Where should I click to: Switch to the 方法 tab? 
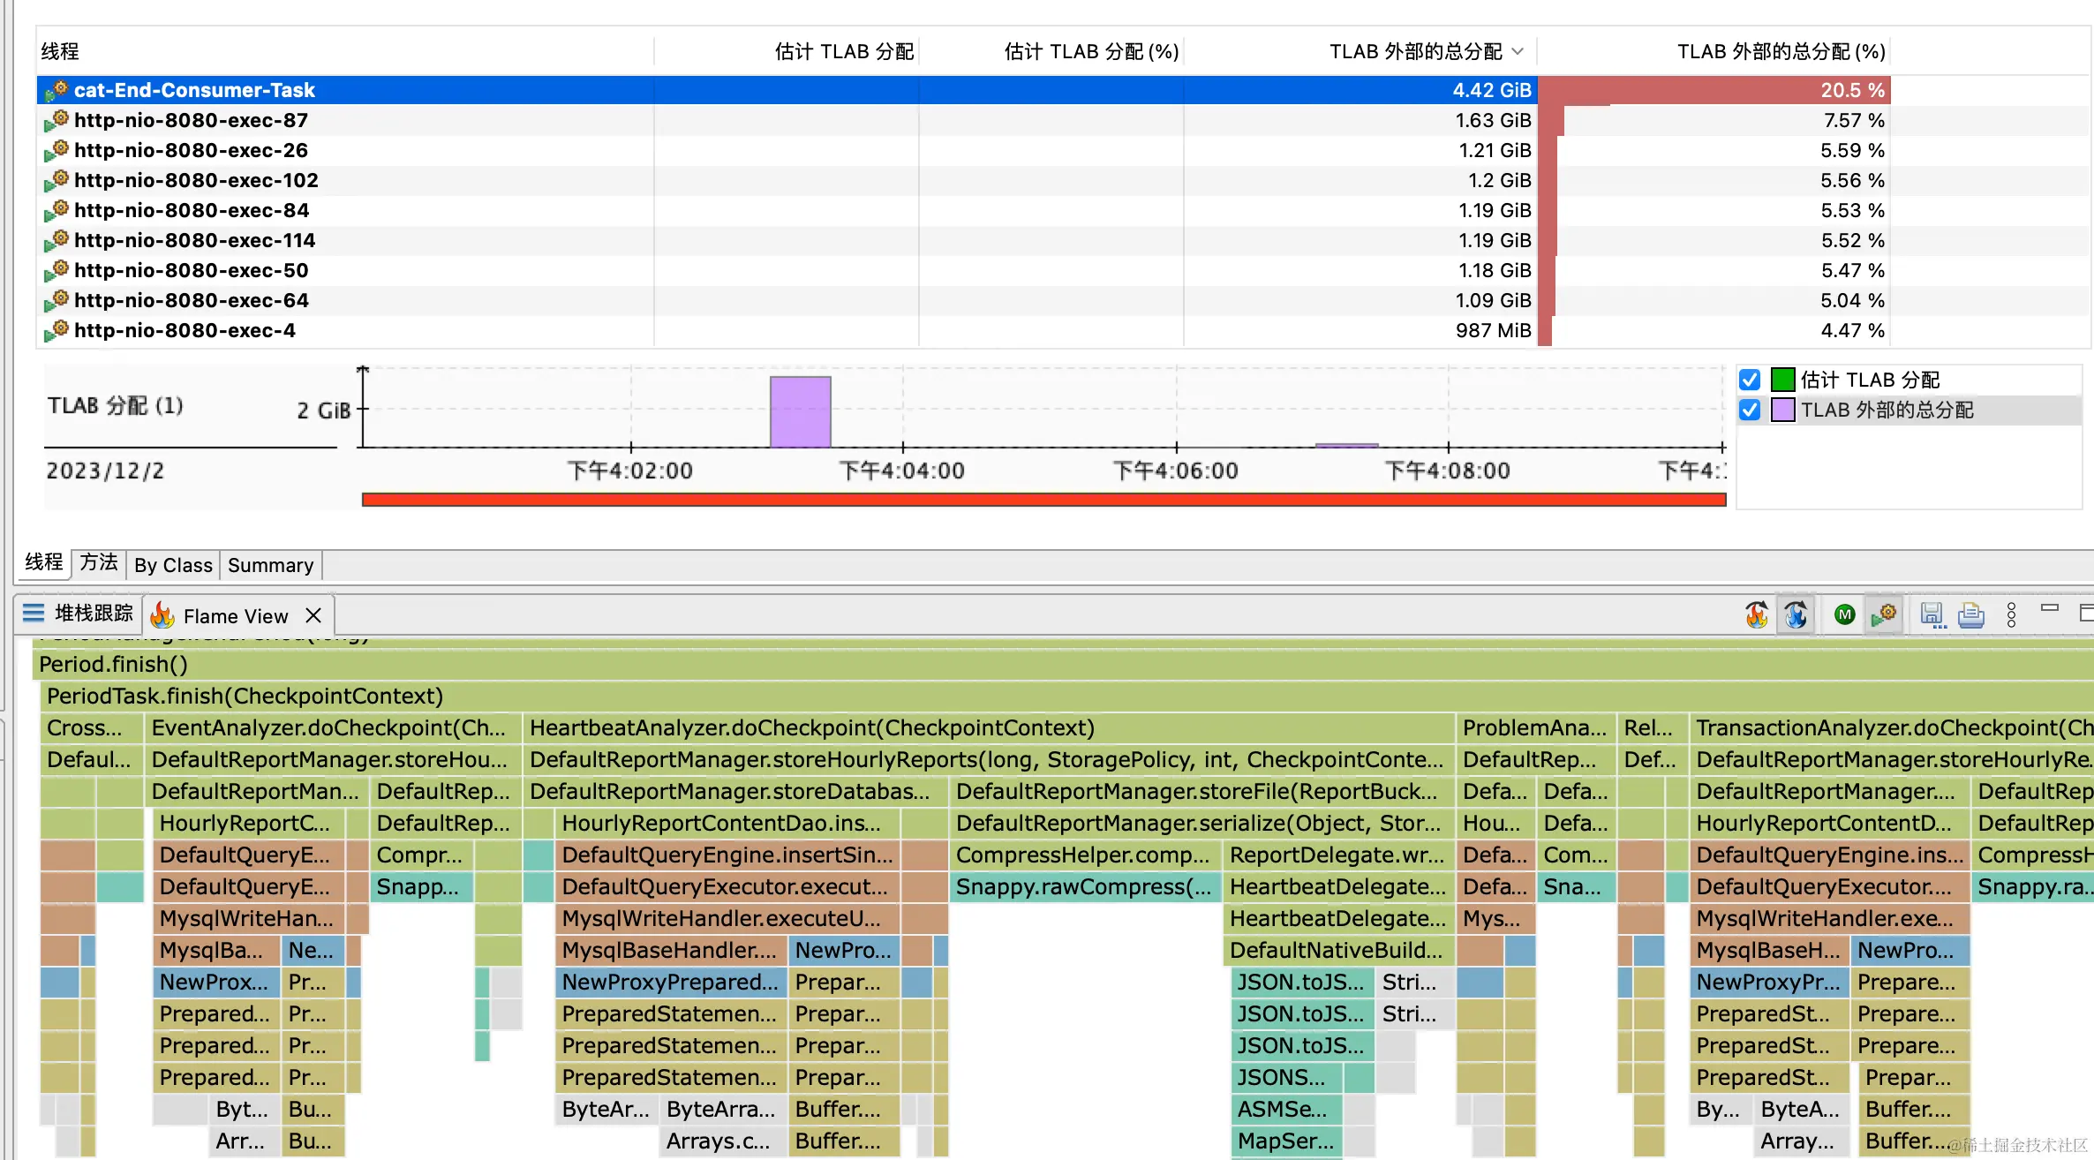[x=99, y=562]
